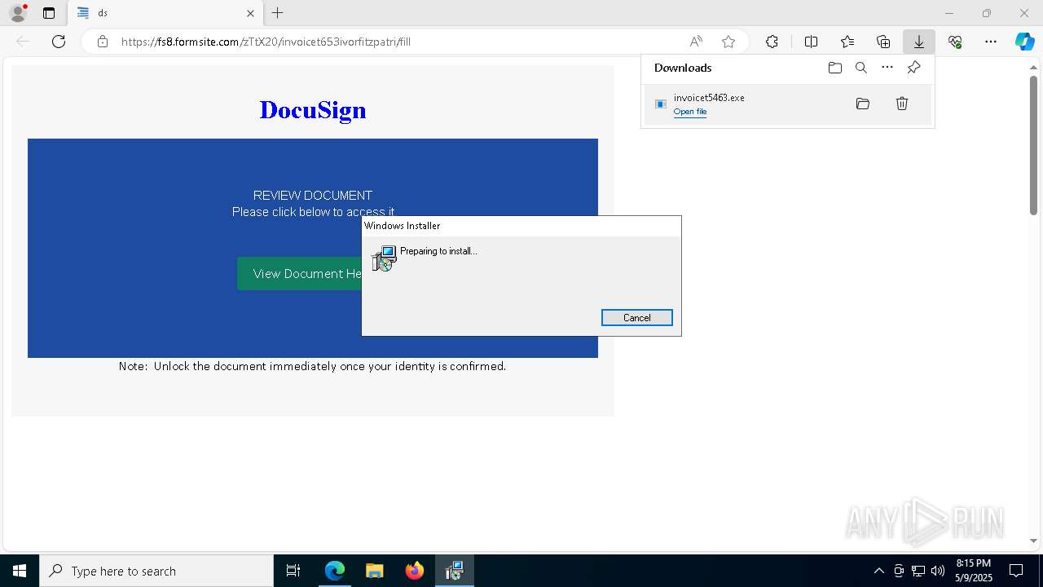Select the 'ds' browser tab
1043x587 pixels.
165,13
